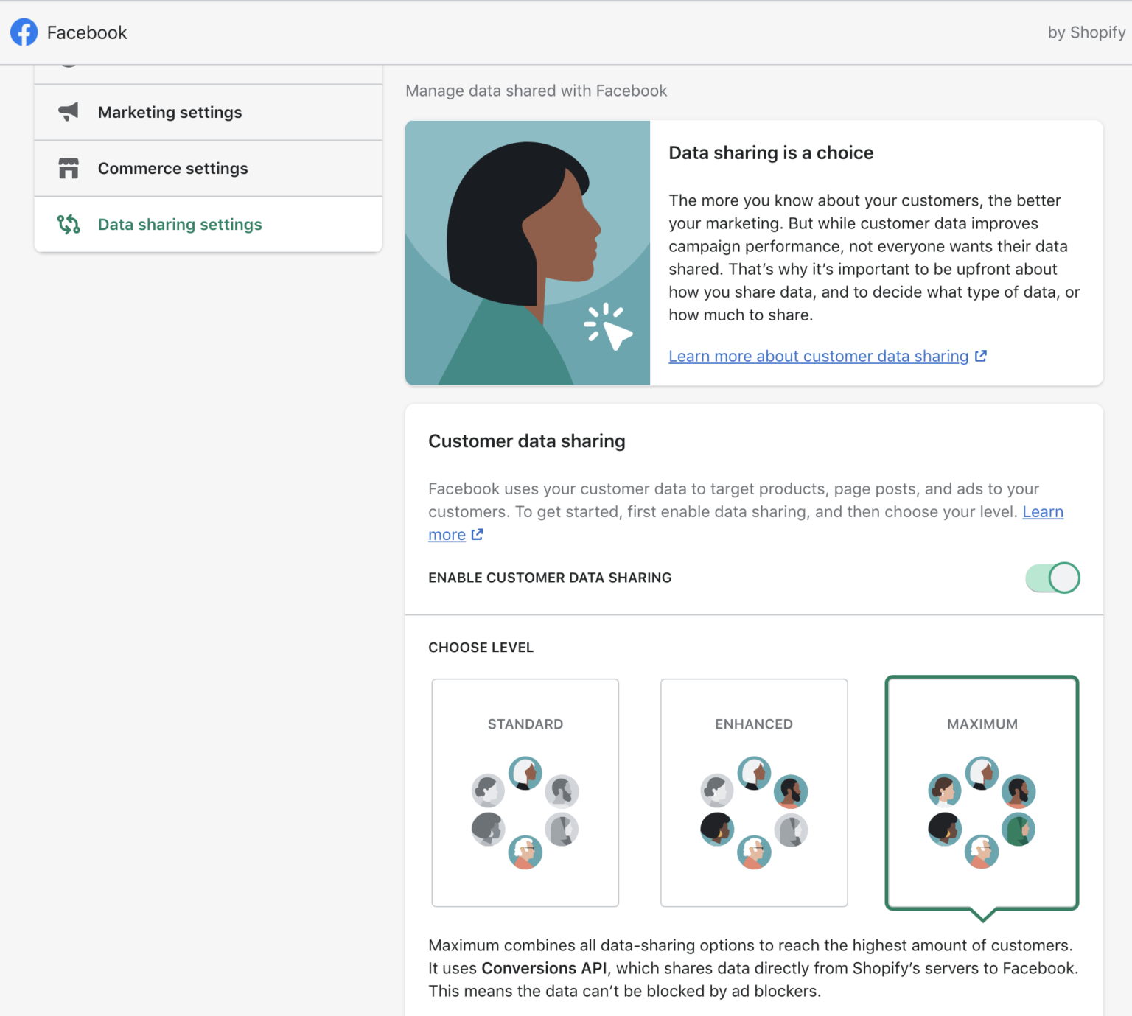Click the 'Customer data sharing' heading

point(527,441)
